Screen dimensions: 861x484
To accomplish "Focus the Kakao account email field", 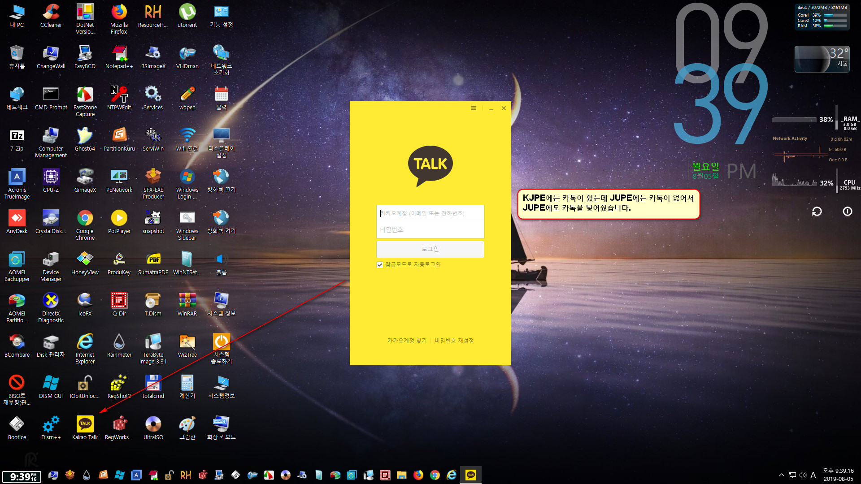I will click(x=430, y=213).
